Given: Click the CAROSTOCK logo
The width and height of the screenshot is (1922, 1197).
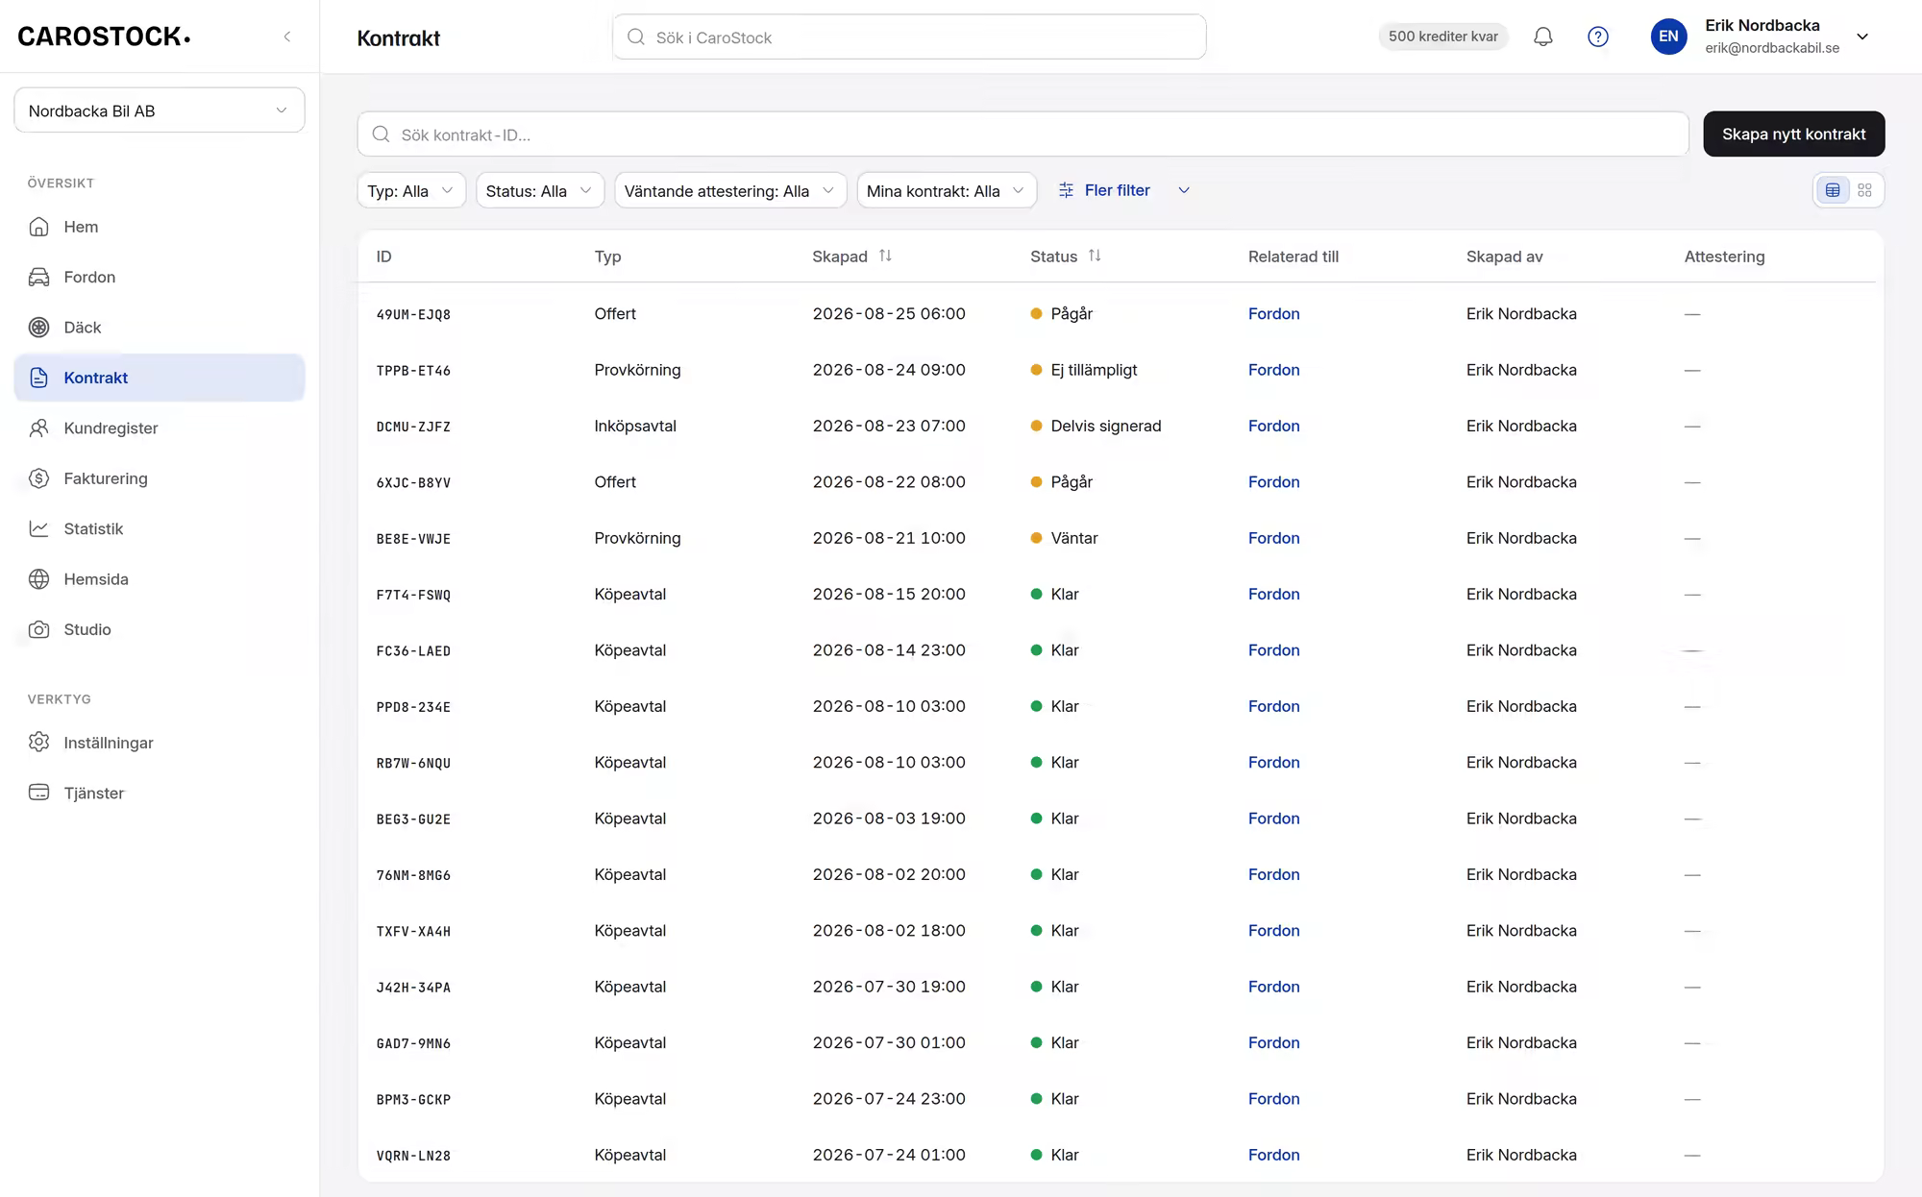Looking at the screenshot, I should point(104,37).
